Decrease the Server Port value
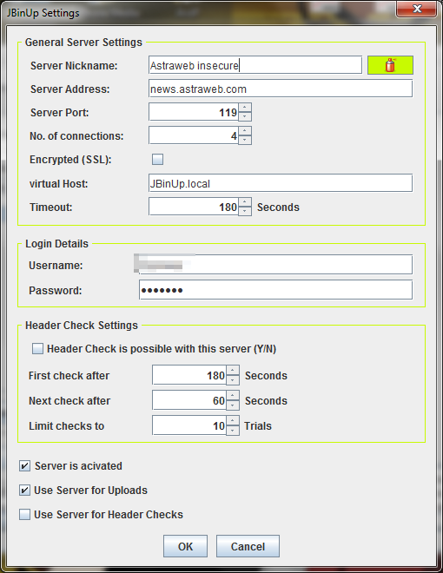 245,116
